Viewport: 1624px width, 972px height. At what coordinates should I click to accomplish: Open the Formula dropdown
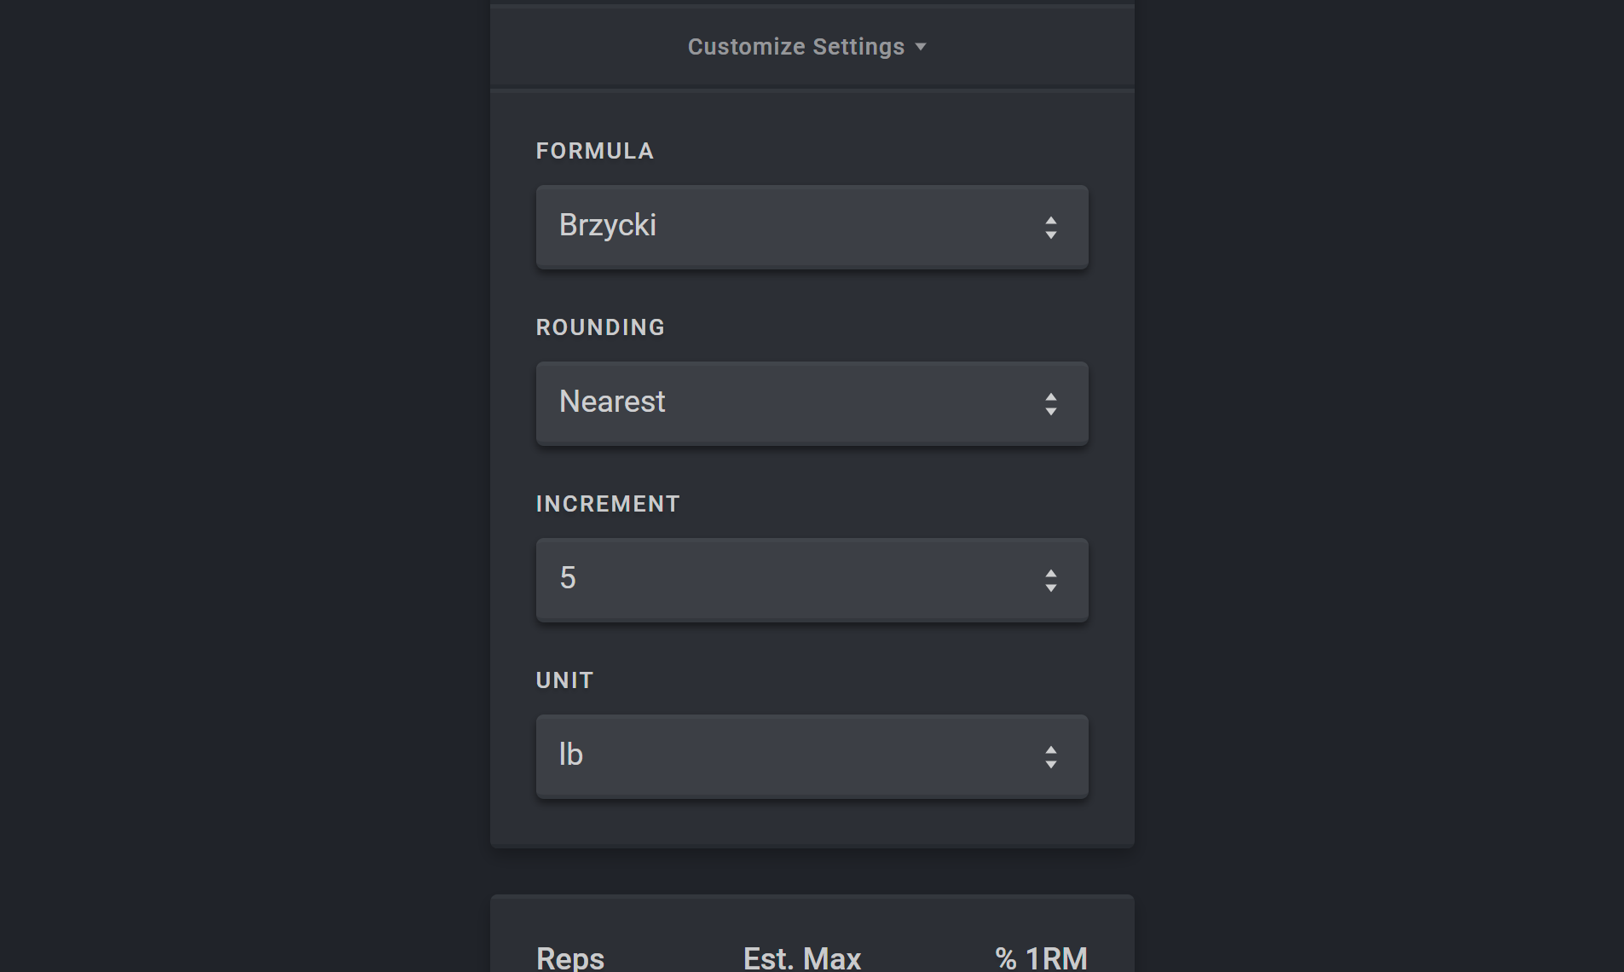click(x=811, y=227)
